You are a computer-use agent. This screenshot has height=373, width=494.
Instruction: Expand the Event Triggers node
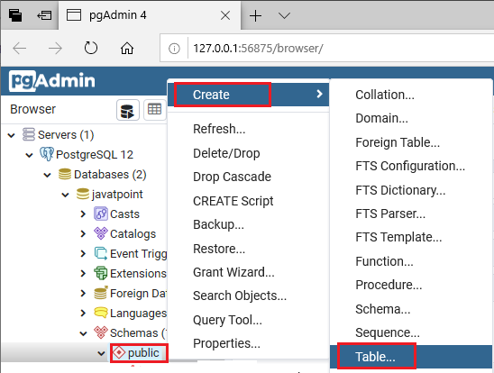83,253
